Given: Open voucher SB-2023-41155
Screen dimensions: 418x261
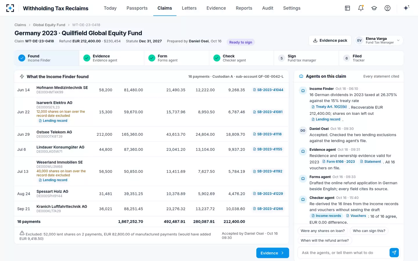Looking at the screenshot, I should pyautogui.click(x=268, y=149).
